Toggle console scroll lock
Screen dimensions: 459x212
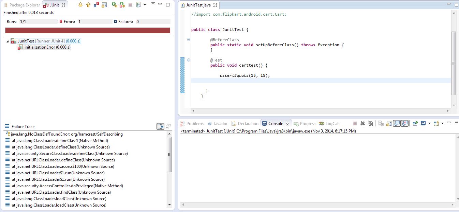[x=389, y=123]
